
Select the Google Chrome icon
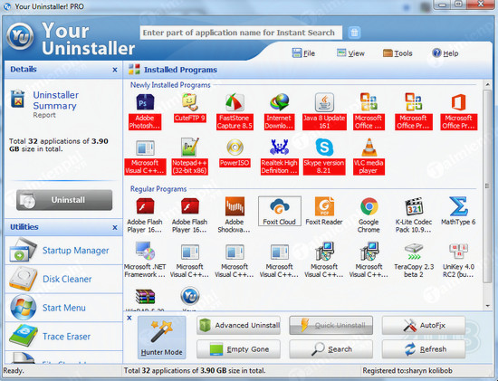click(369, 206)
